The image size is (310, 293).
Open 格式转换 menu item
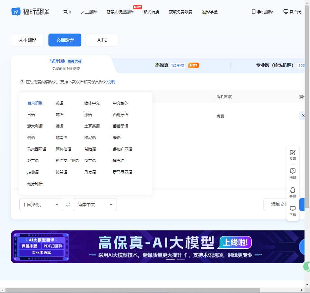151,12
